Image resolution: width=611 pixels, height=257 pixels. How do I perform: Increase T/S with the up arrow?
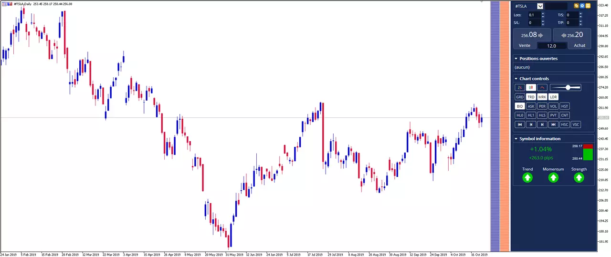click(581, 14)
